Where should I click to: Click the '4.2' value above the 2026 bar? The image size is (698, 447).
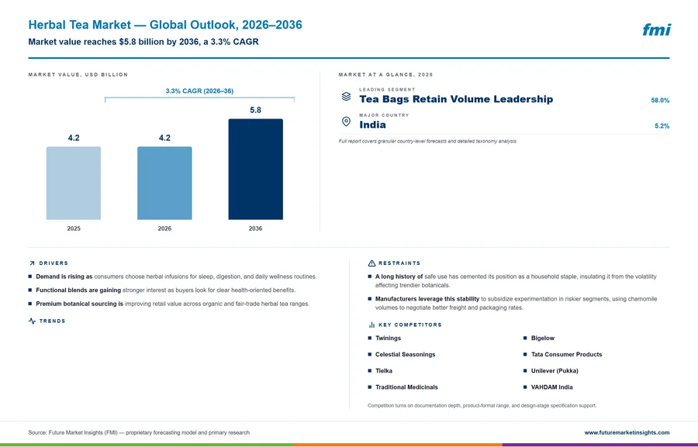tap(164, 138)
